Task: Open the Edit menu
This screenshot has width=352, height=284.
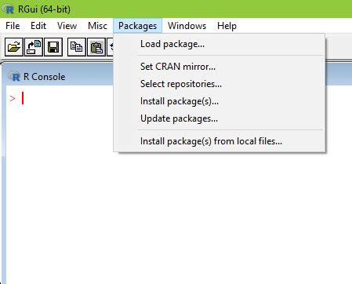Action: (38, 26)
